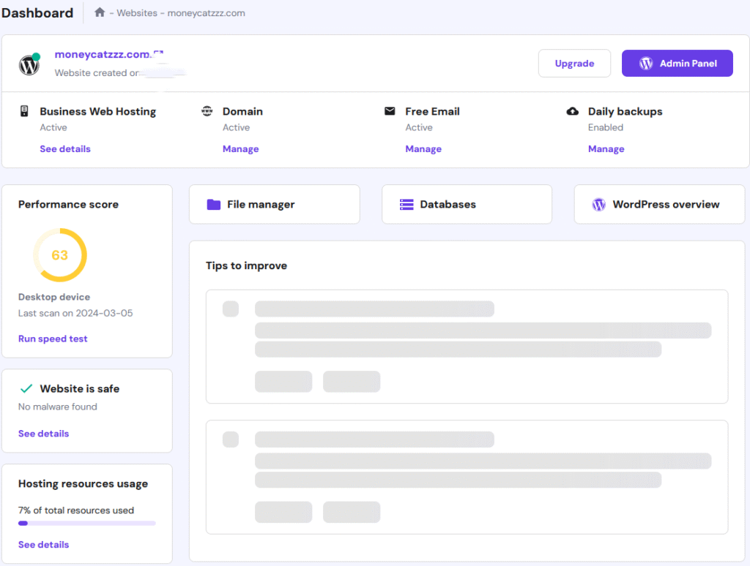The width and height of the screenshot is (750, 566).
Task: Open the external link icon next to moneycatzzz.com
Action: [158, 54]
